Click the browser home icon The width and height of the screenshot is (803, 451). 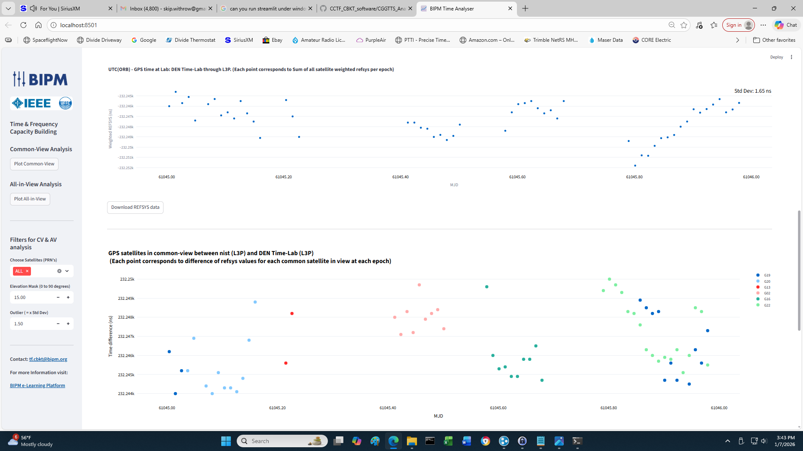(x=38, y=25)
